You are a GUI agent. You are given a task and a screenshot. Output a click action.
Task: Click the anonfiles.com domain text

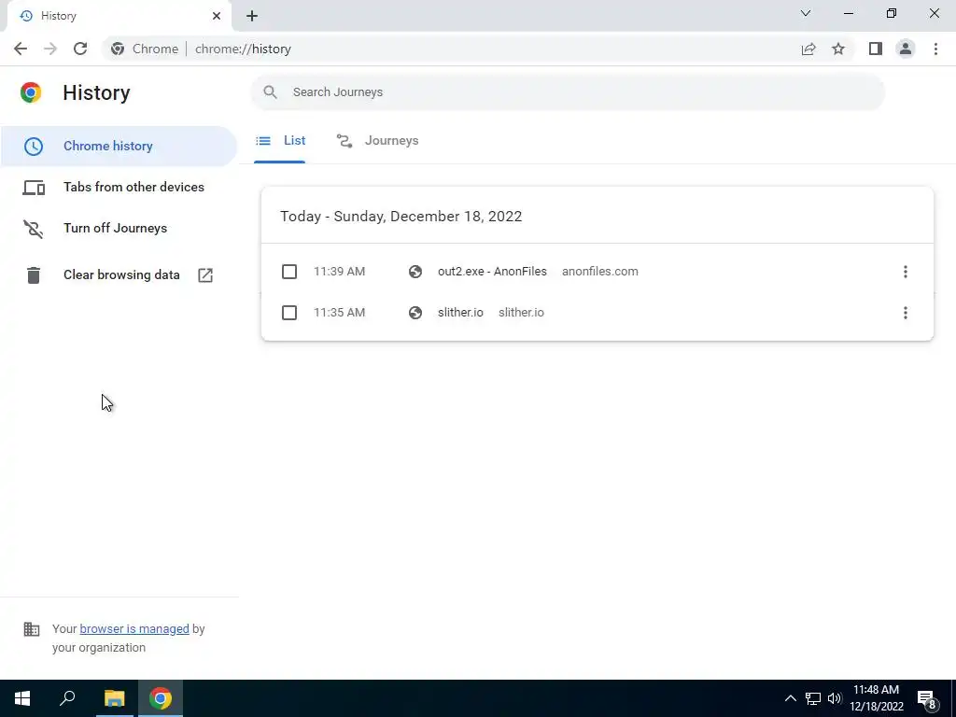600,272
